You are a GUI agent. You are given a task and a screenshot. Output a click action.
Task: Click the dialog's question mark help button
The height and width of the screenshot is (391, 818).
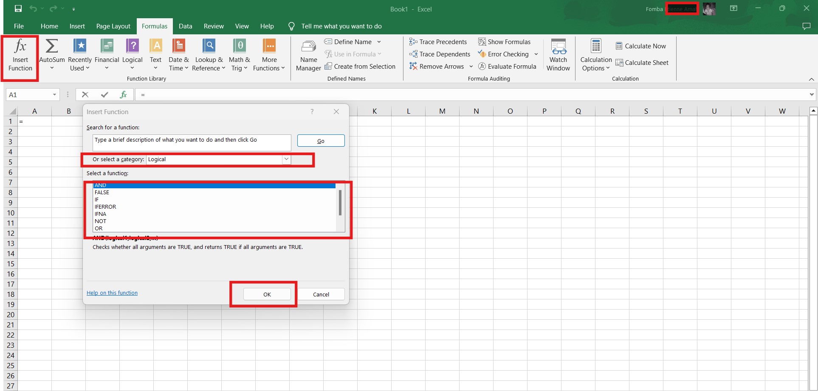pyautogui.click(x=312, y=112)
